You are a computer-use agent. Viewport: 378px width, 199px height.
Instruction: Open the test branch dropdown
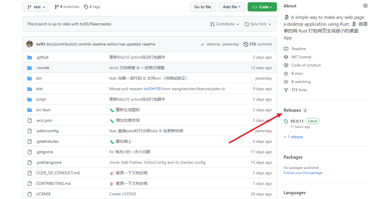coord(36,7)
